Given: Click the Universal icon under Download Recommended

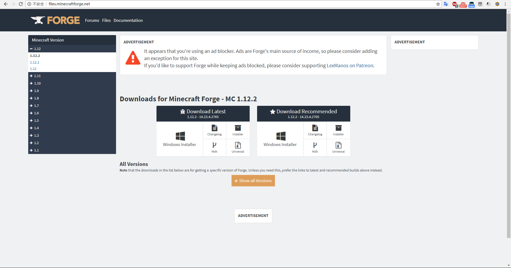Looking at the screenshot, I should coord(339,145).
